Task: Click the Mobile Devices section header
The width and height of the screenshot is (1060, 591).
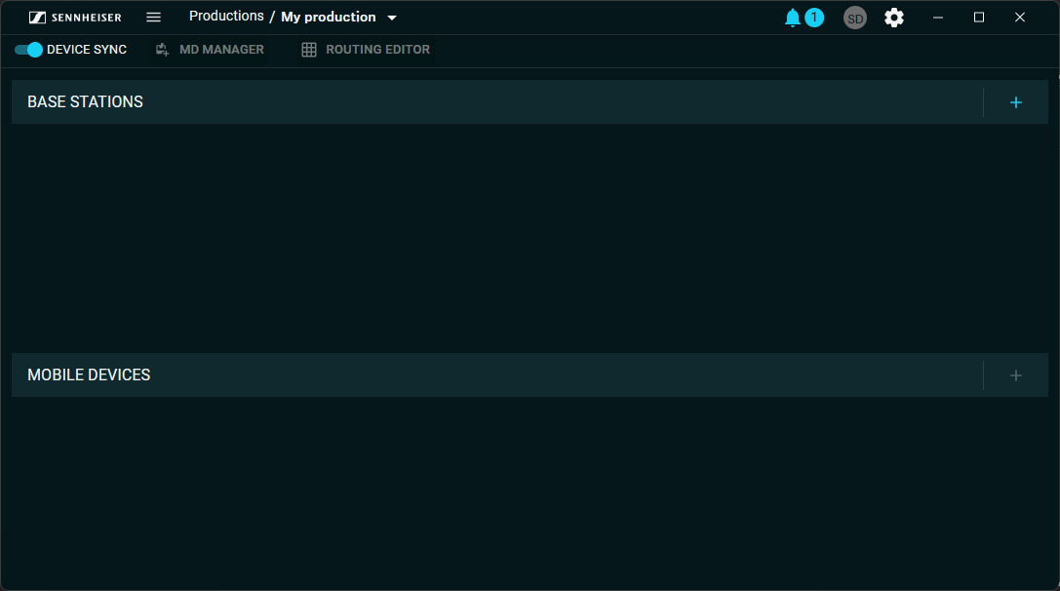Action: point(89,375)
